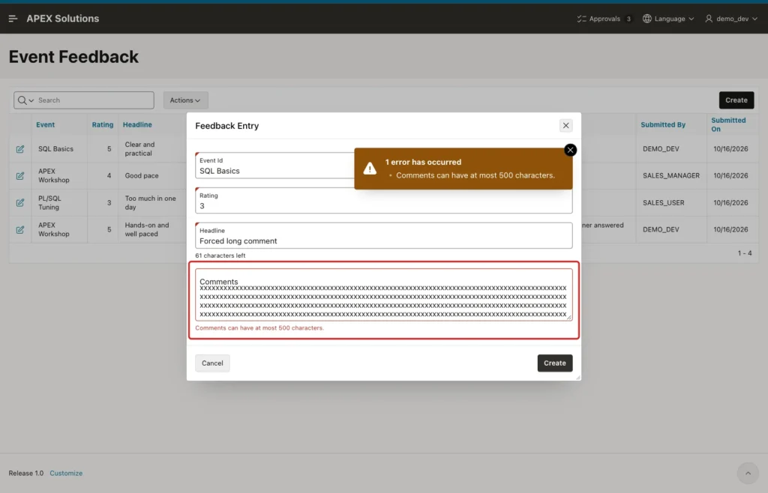The width and height of the screenshot is (768, 493).
Task: Click the 'Clear and practical' headline
Action: tap(139, 148)
